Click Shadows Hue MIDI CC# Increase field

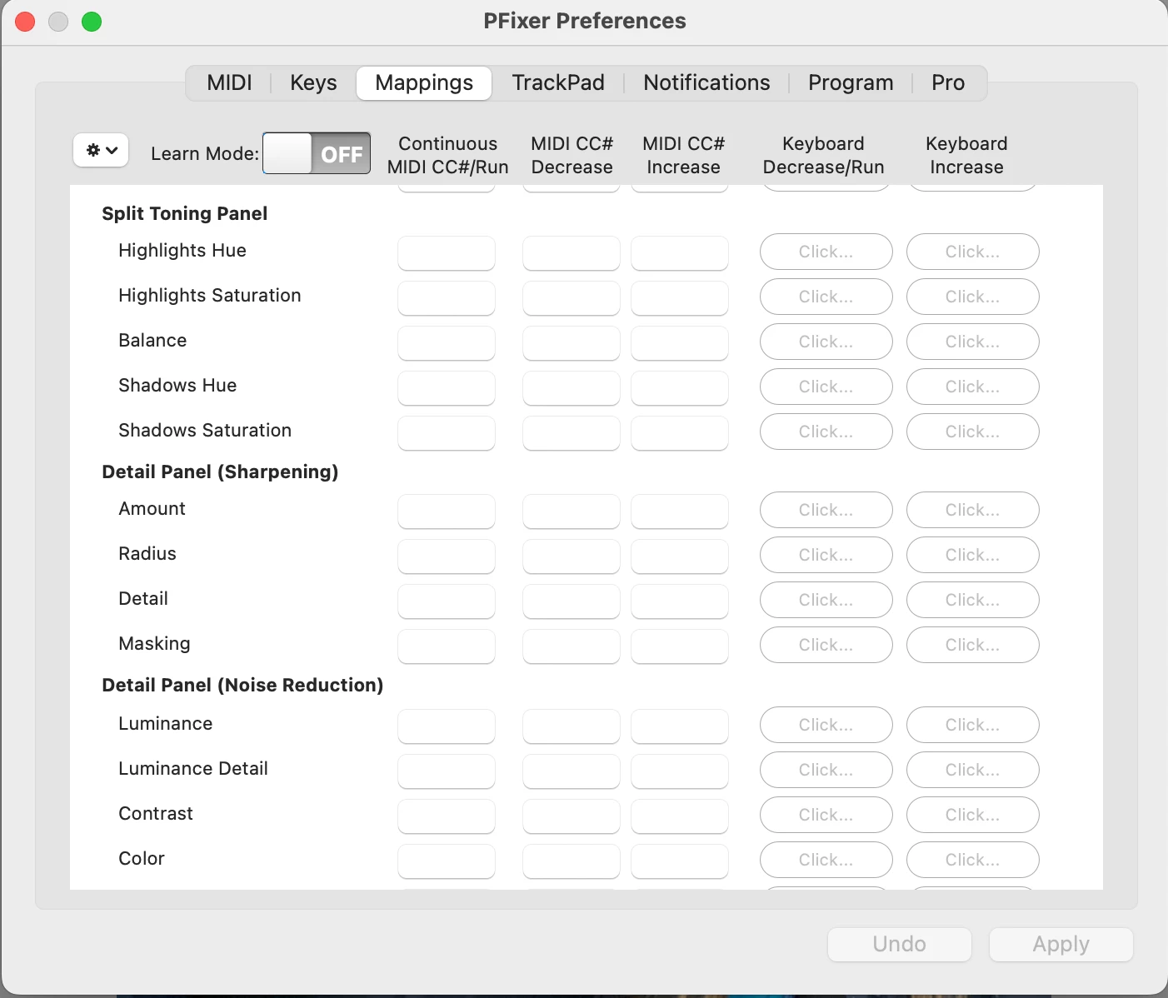tap(680, 388)
